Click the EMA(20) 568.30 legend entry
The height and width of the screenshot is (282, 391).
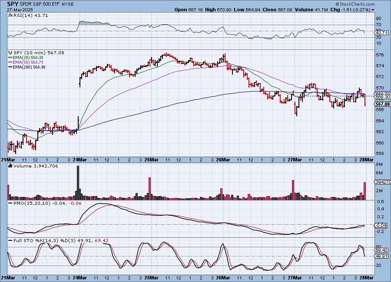click(x=28, y=58)
